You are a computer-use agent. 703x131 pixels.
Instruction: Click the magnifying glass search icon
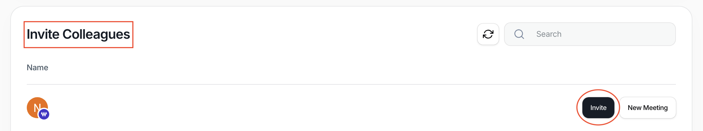pos(519,34)
